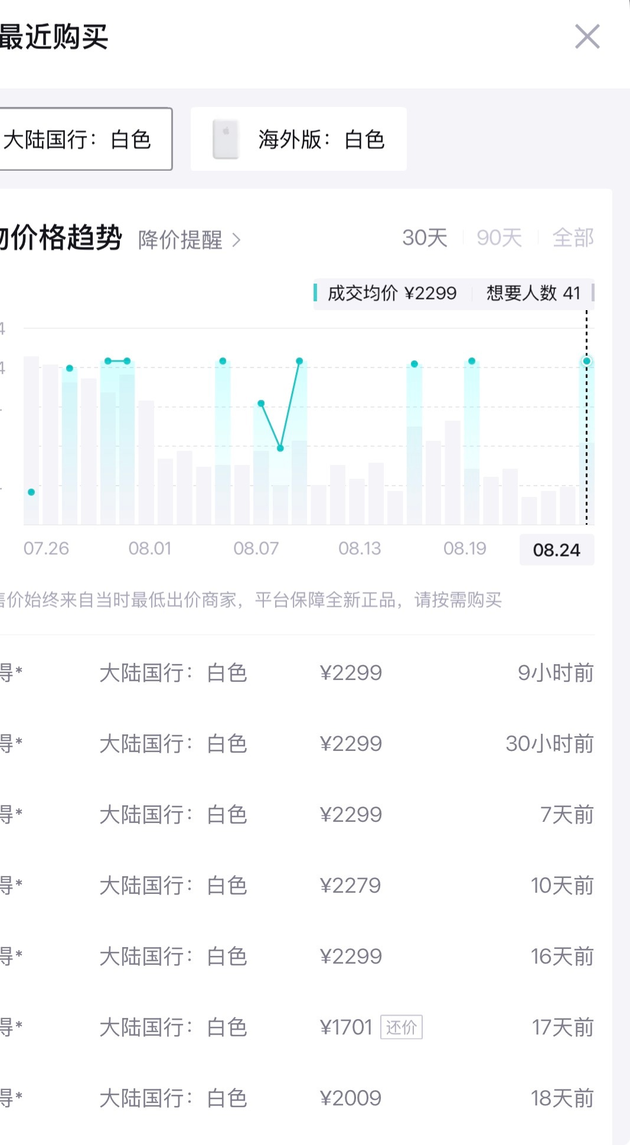Image resolution: width=630 pixels, height=1145 pixels.
Task: Open purchase record from 30小时前
Action: click(x=297, y=744)
